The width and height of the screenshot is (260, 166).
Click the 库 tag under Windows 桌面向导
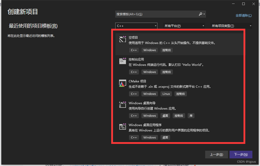[x=191, y=116]
